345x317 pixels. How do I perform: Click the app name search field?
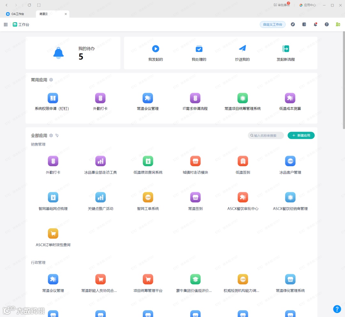click(x=266, y=135)
